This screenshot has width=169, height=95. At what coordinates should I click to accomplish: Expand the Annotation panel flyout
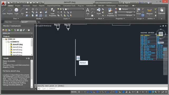tap(90, 18)
